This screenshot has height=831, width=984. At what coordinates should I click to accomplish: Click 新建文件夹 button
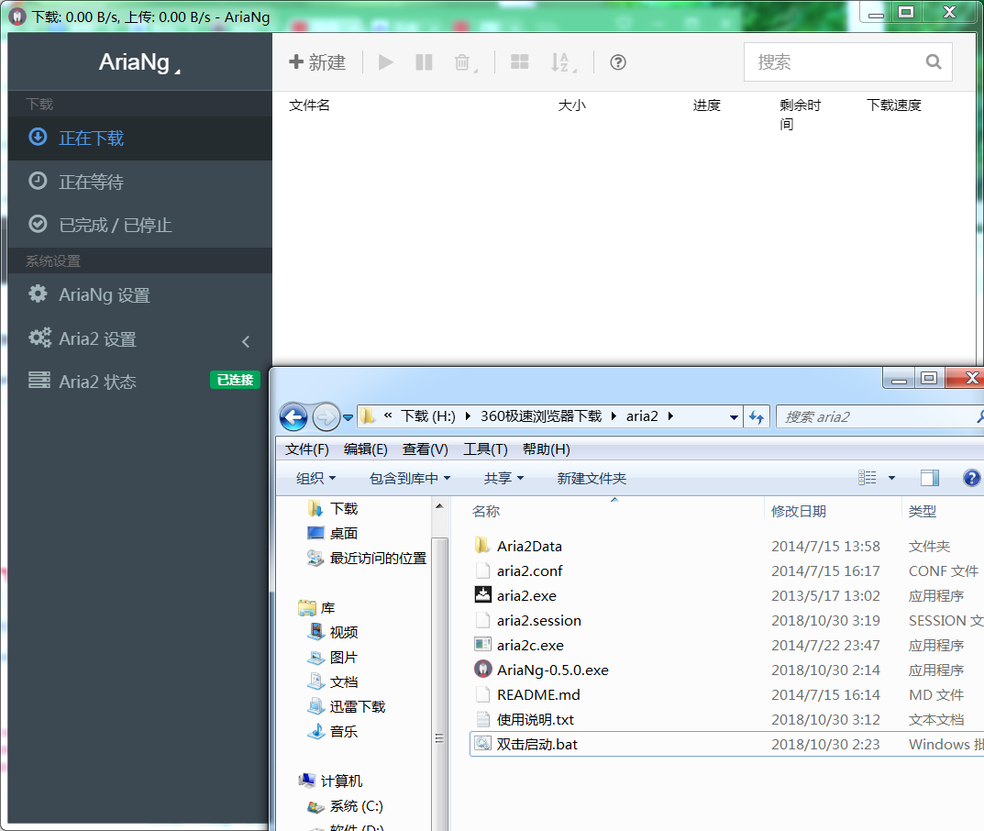point(592,478)
